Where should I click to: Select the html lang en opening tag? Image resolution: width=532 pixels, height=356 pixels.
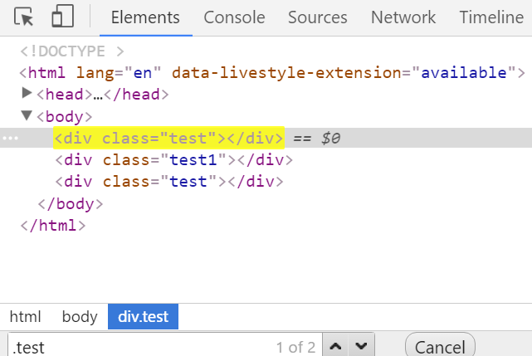point(272,73)
